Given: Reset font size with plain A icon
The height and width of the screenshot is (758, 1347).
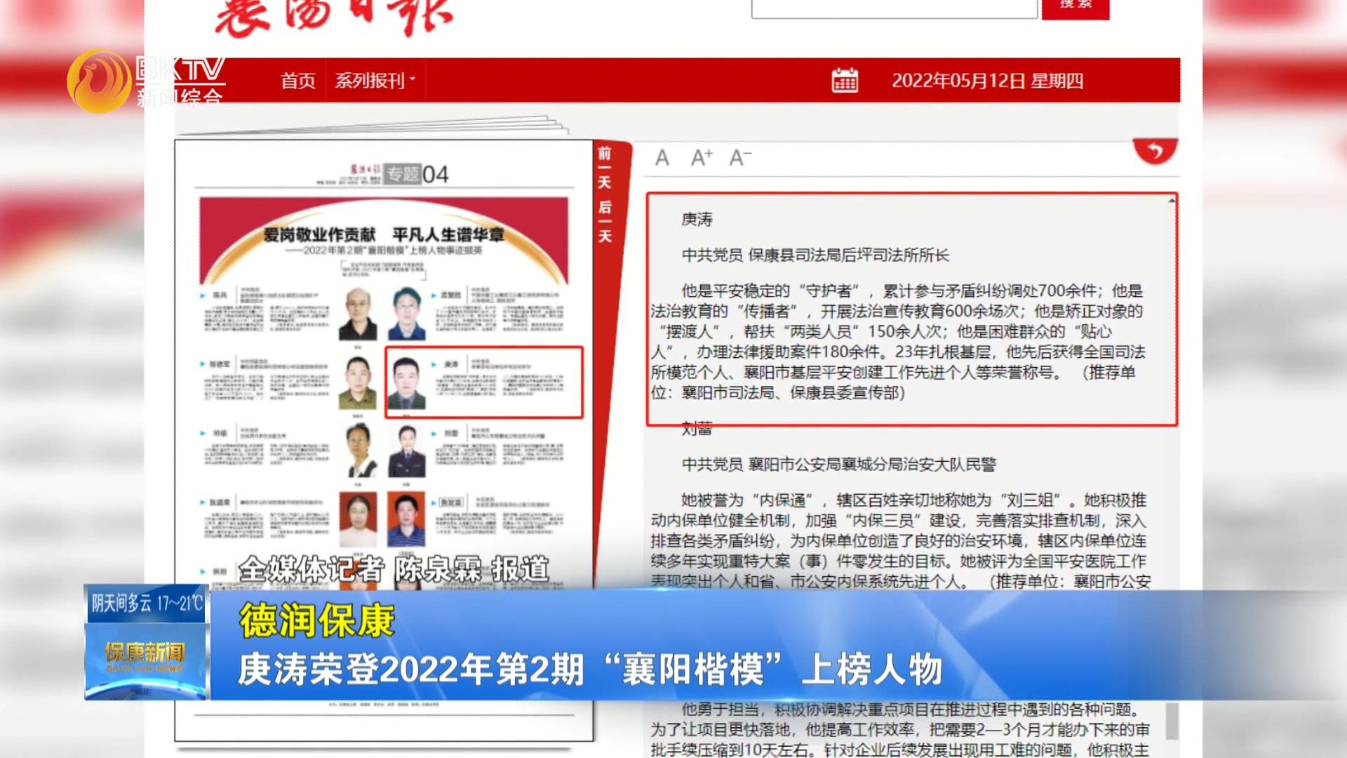Looking at the screenshot, I should pyautogui.click(x=662, y=158).
